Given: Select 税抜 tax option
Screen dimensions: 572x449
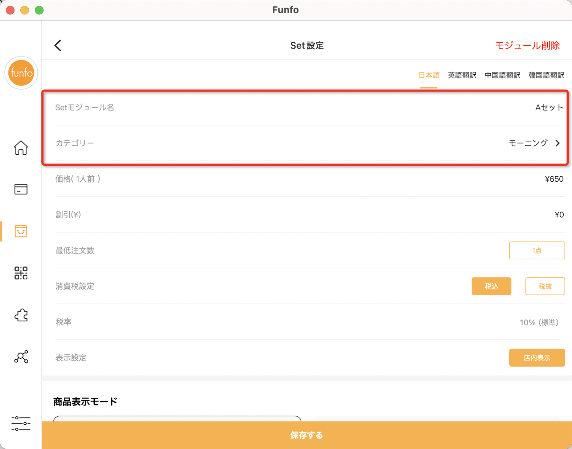Looking at the screenshot, I should coord(545,286).
